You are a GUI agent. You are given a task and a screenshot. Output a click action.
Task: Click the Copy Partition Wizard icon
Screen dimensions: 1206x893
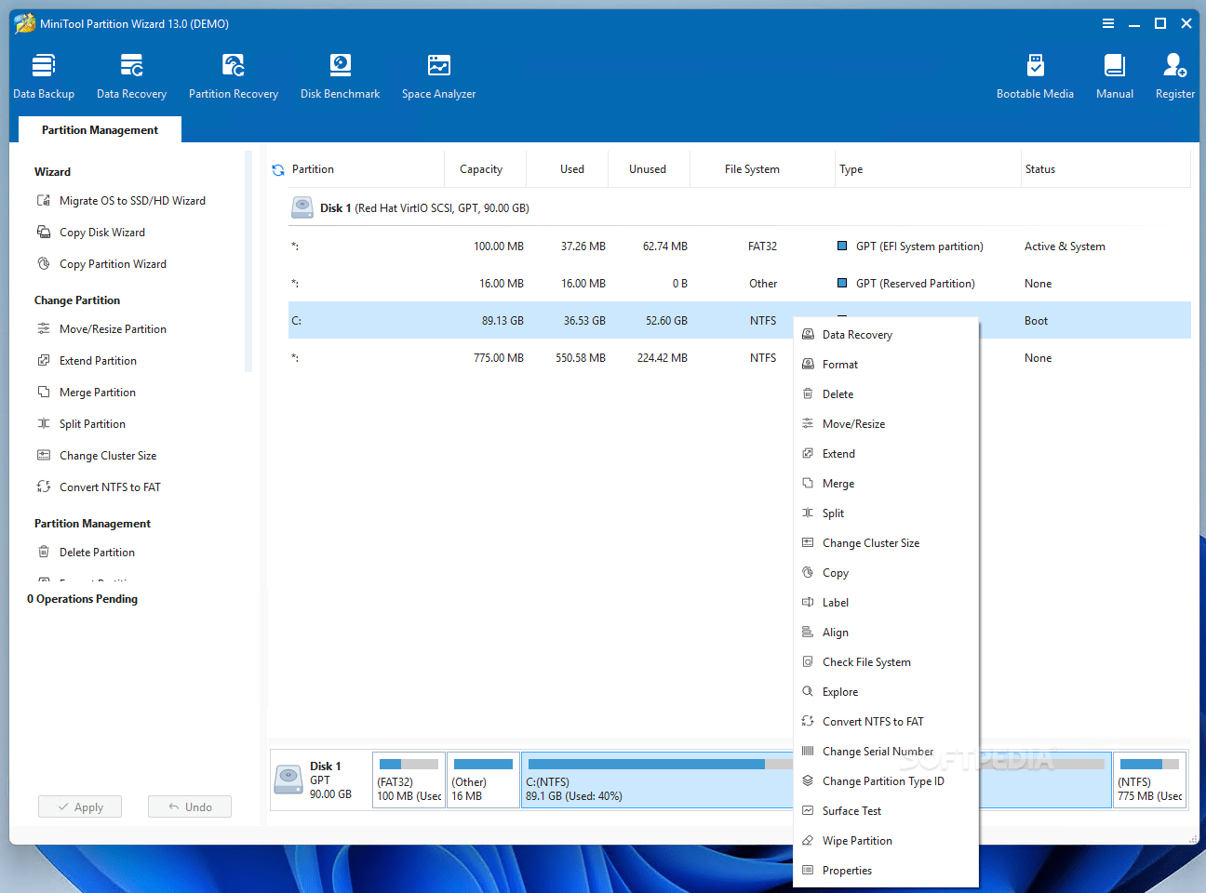pos(44,264)
